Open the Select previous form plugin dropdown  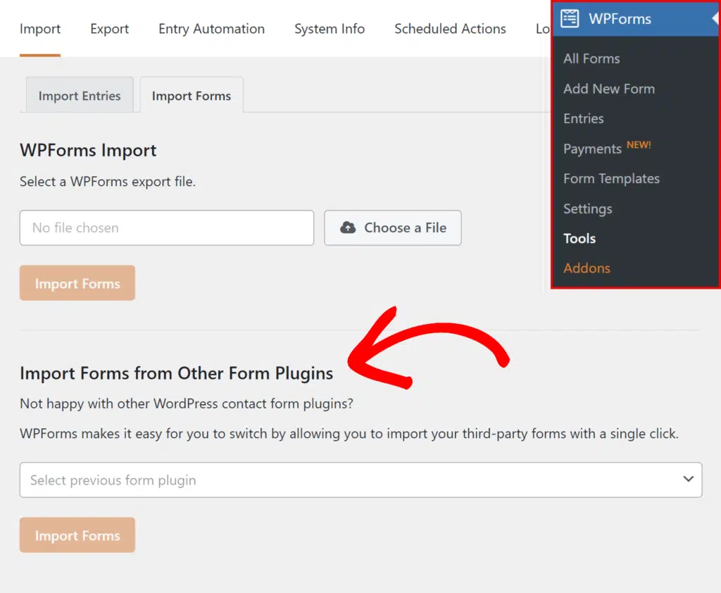click(361, 480)
